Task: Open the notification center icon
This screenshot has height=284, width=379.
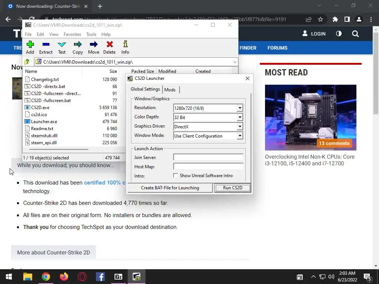Action: coord(367,277)
